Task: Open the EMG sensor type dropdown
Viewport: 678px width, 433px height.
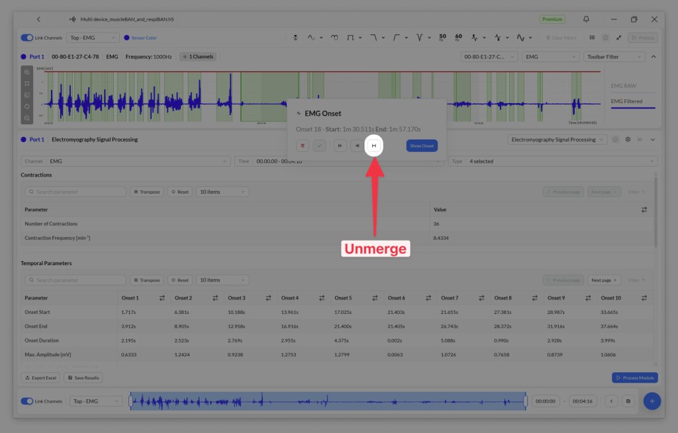Action: [x=550, y=57]
